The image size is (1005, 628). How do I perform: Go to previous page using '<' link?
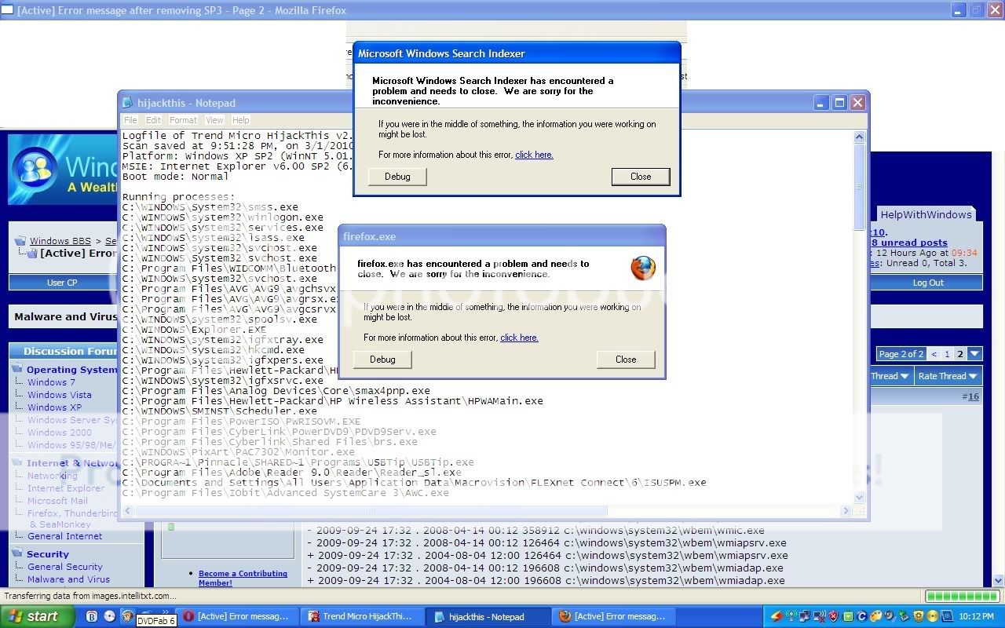click(x=934, y=354)
